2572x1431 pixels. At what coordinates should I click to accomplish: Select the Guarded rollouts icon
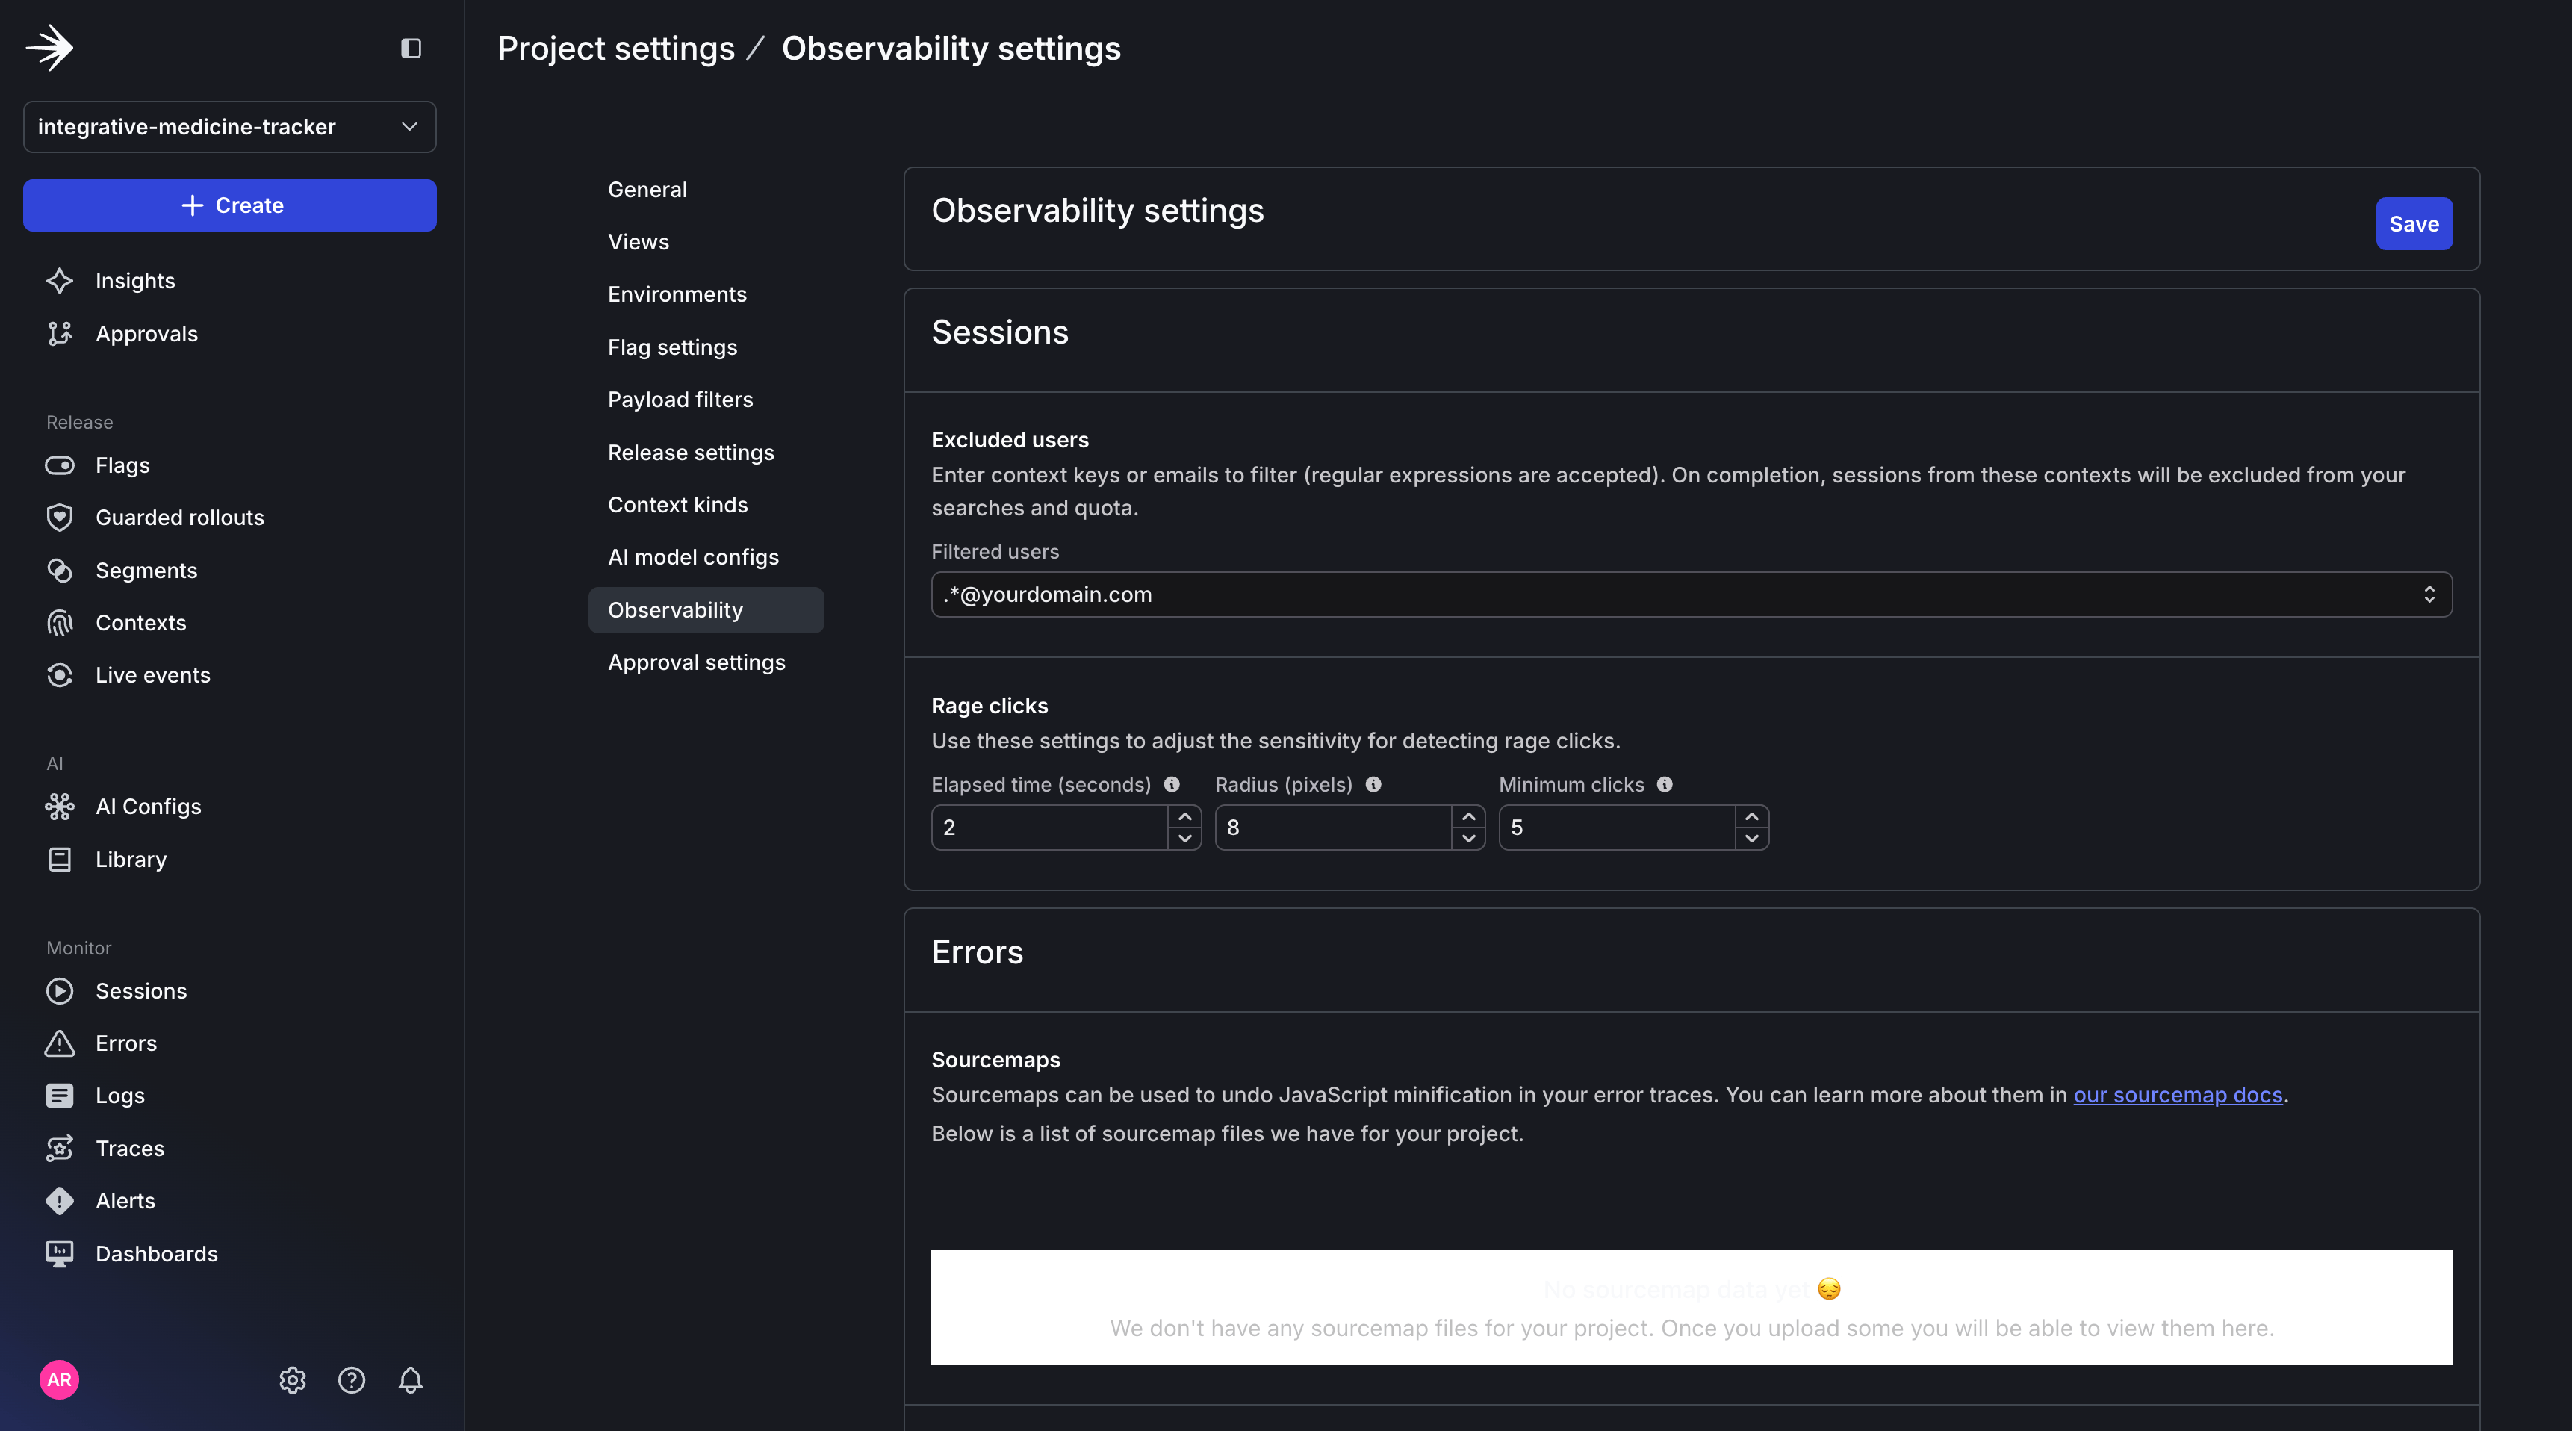[60, 518]
